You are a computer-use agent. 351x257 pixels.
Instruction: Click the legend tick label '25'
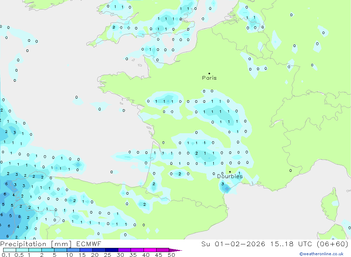pos(107,255)
